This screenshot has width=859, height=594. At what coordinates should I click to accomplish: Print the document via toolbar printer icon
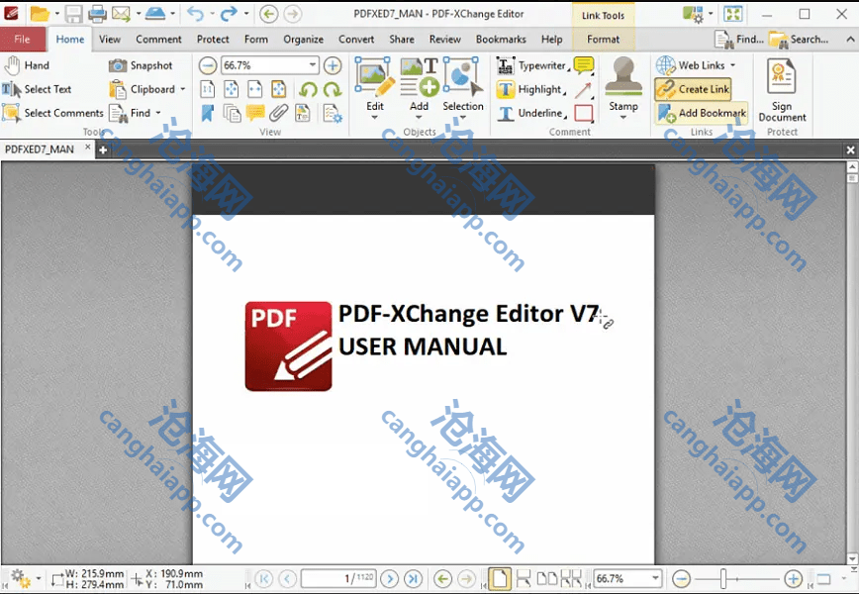[x=97, y=13]
